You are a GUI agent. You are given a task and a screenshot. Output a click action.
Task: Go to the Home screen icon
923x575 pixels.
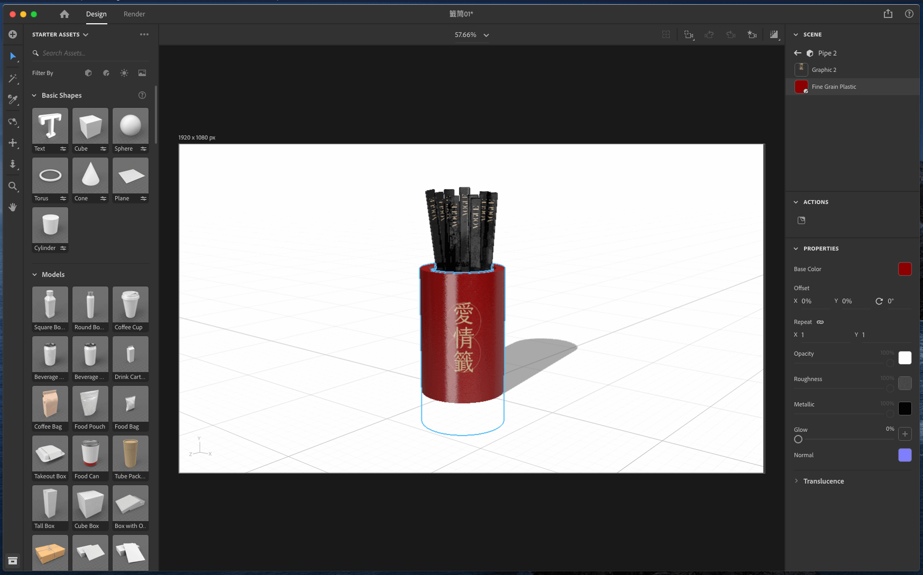64,14
